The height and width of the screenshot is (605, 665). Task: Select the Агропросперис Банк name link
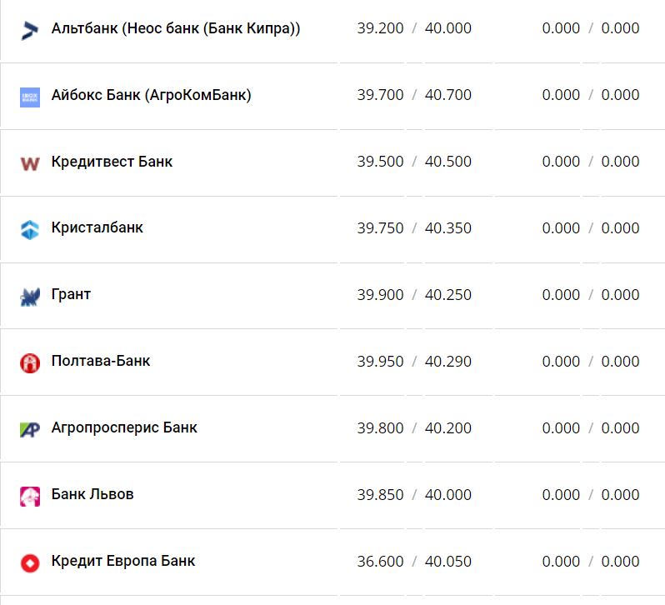pyautogui.click(x=124, y=427)
